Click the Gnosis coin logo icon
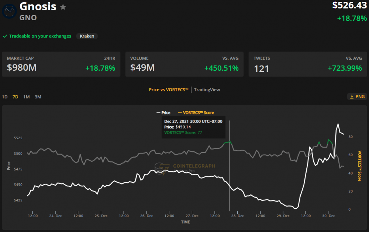 pyautogui.click(x=9, y=11)
